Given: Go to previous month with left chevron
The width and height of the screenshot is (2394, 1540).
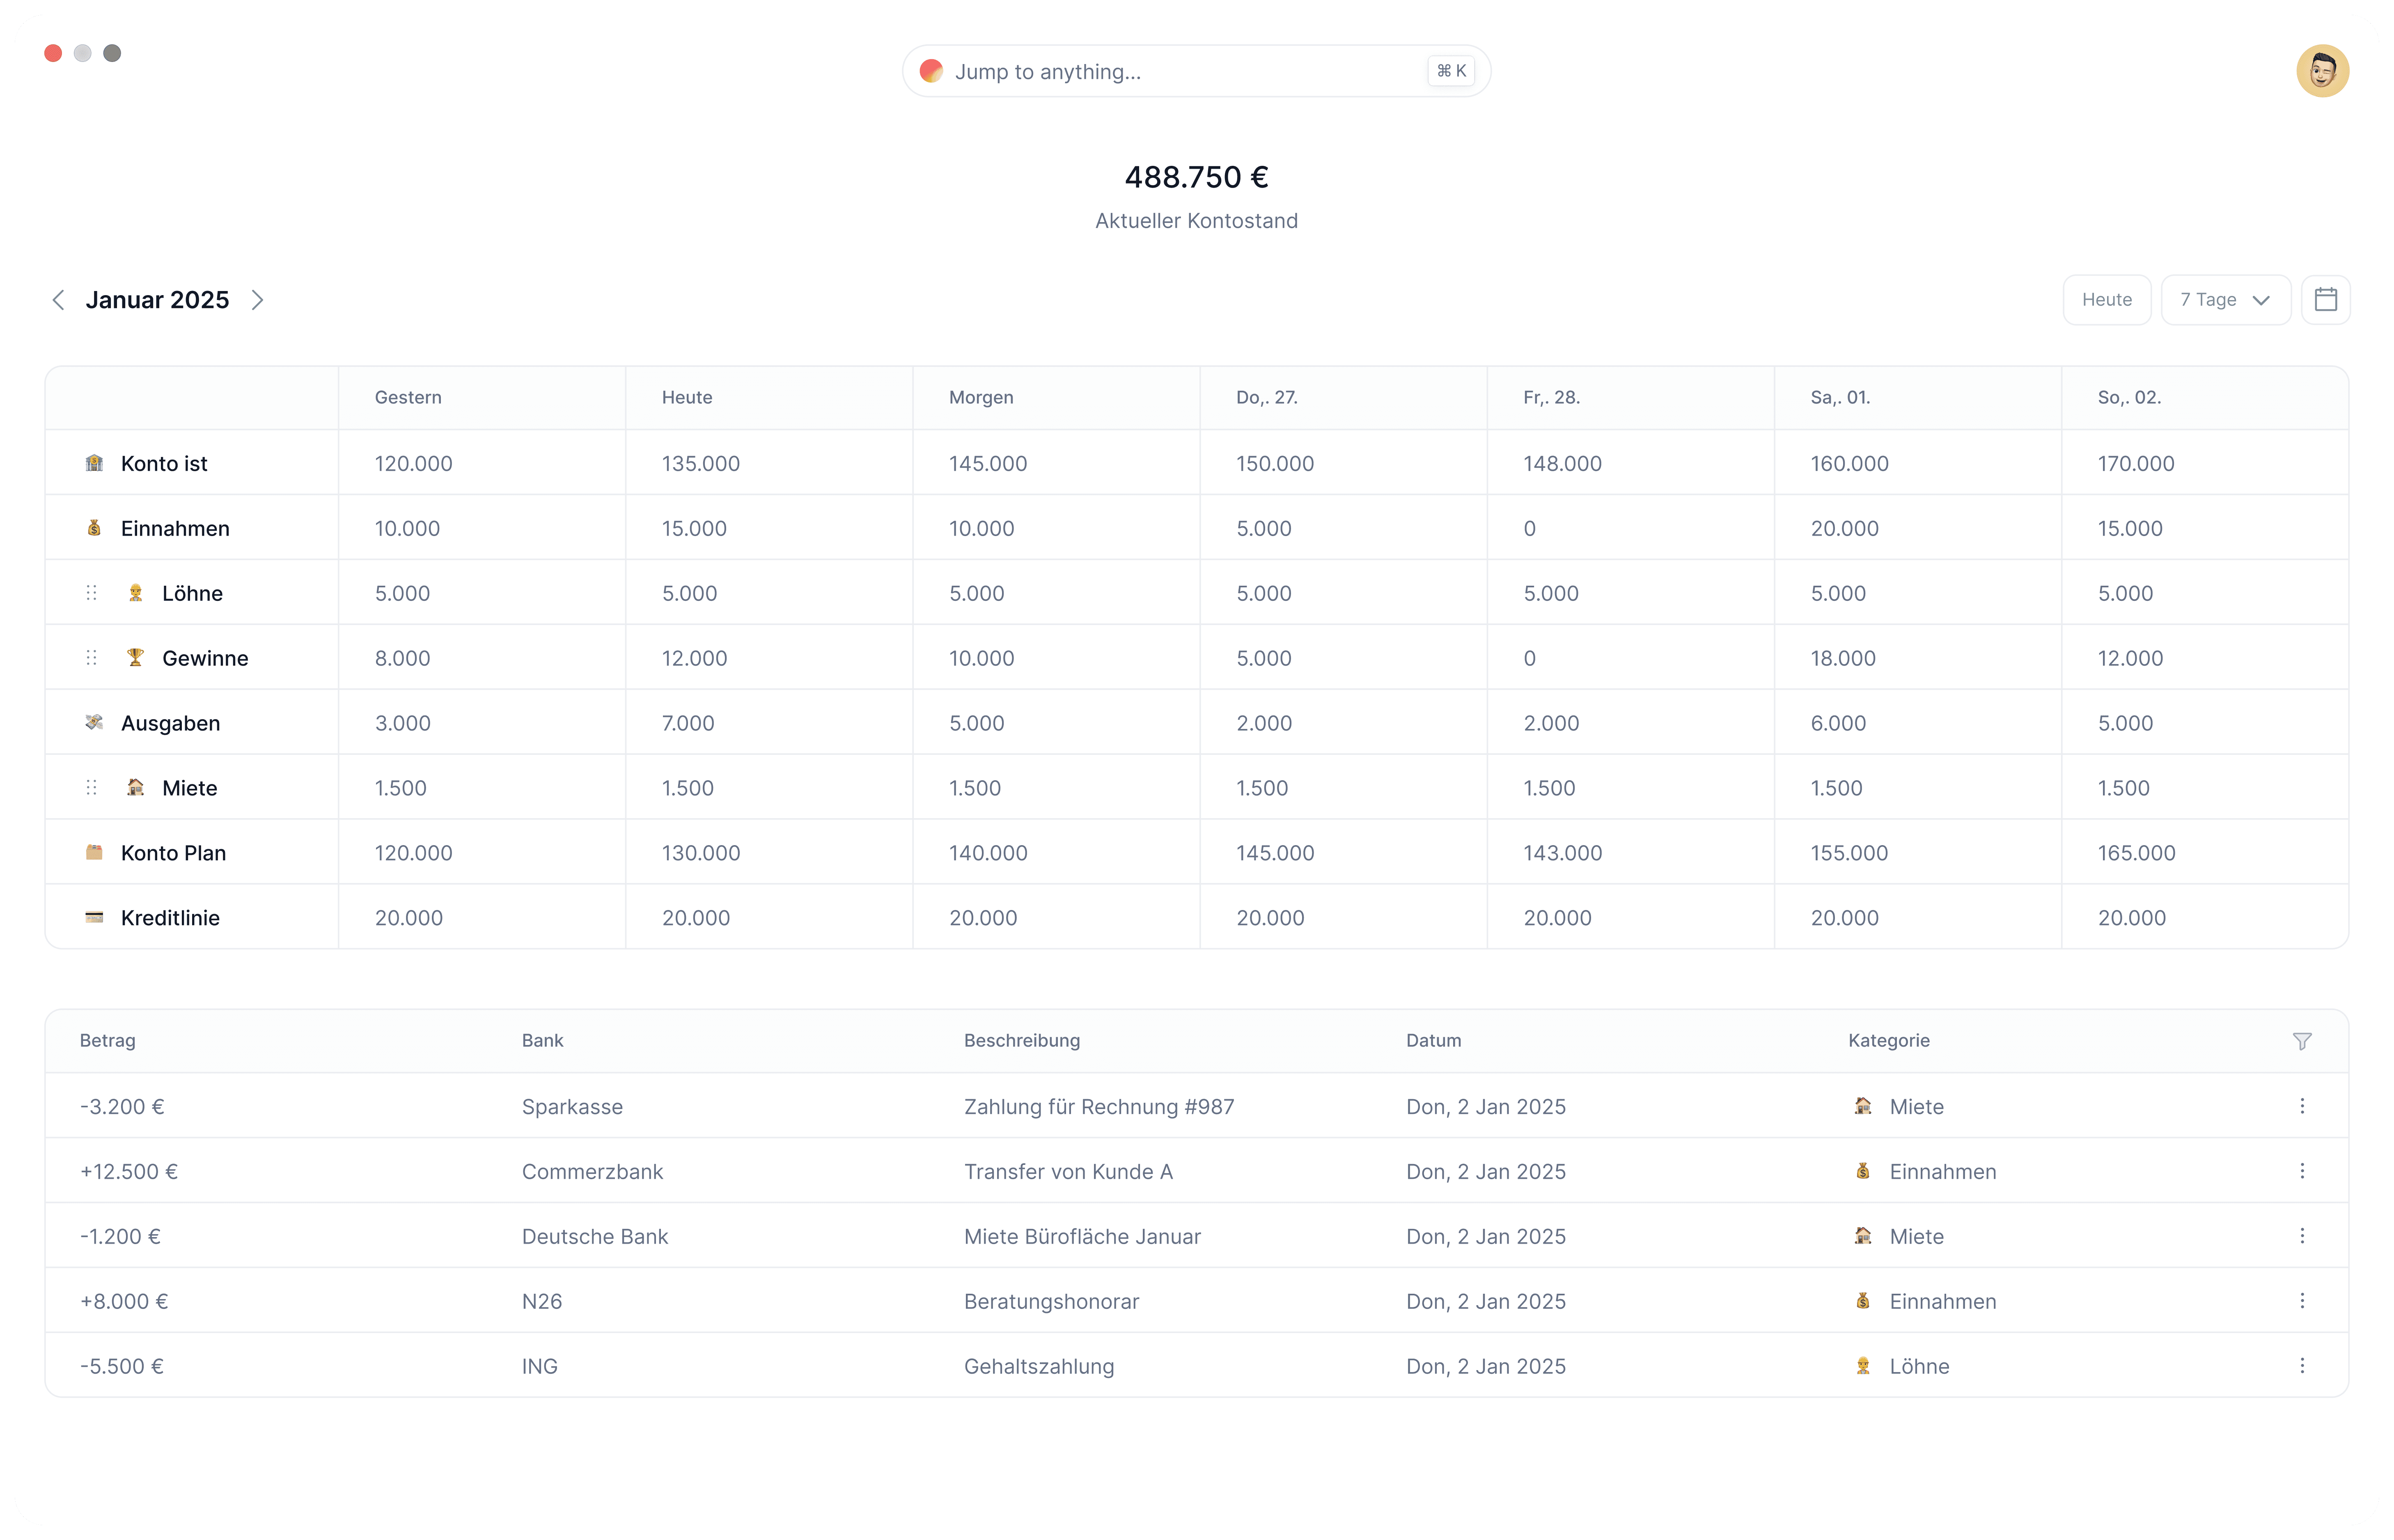Looking at the screenshot, I should (58, 300).
